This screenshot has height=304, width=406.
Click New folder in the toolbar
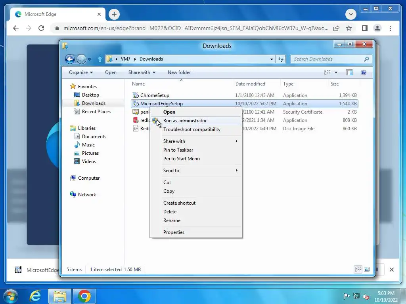[179, 72]
